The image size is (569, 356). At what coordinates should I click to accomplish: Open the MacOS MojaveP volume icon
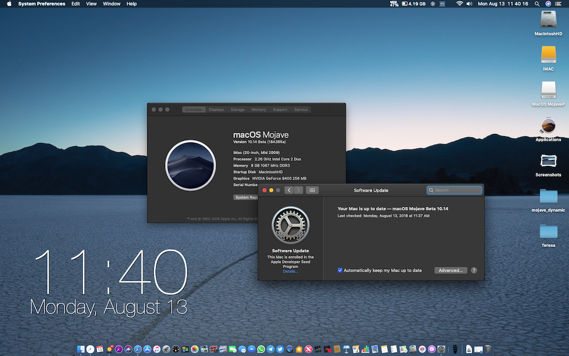548,90
